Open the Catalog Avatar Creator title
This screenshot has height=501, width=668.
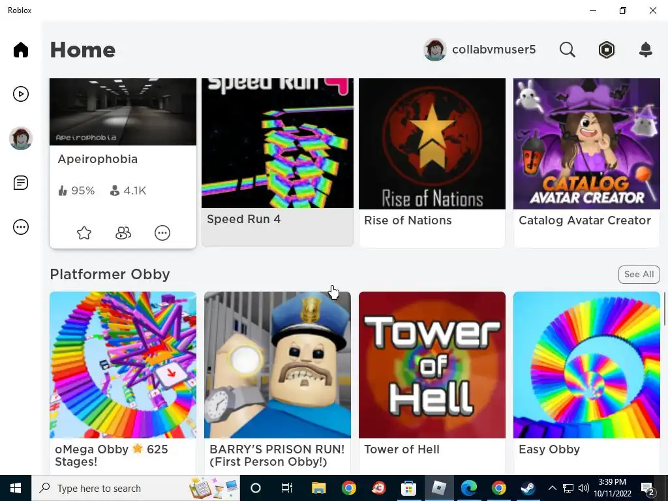pyautogui.click(x=585, y=220)
